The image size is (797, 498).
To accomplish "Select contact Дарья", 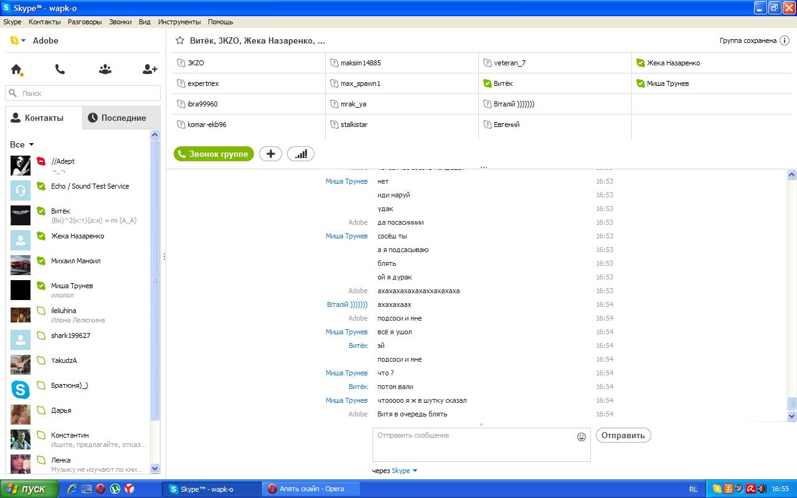I will (78, 415).
